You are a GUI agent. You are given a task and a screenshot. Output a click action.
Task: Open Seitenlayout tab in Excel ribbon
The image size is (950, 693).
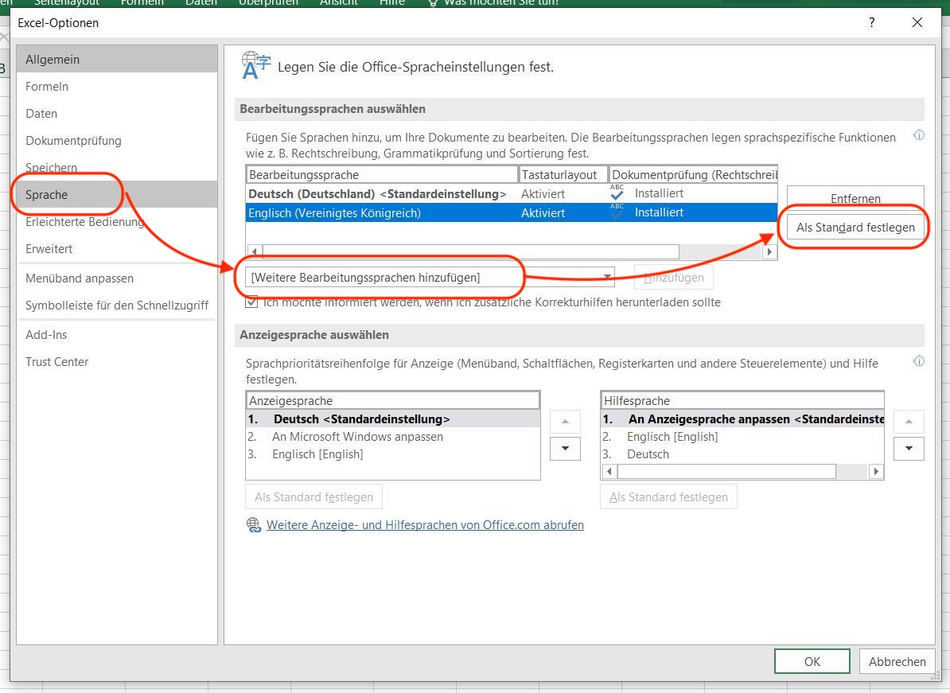coord(67,3)
